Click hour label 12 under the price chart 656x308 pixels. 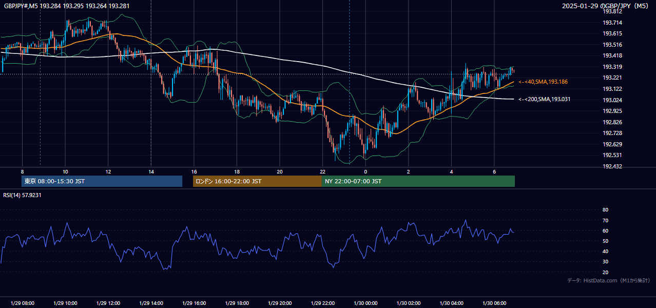tap(108, 171)
